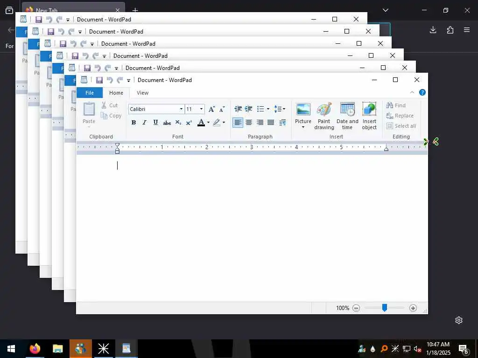Open the notification center icon
Viewport: 478px width, 358px height.
coord(464,349)
